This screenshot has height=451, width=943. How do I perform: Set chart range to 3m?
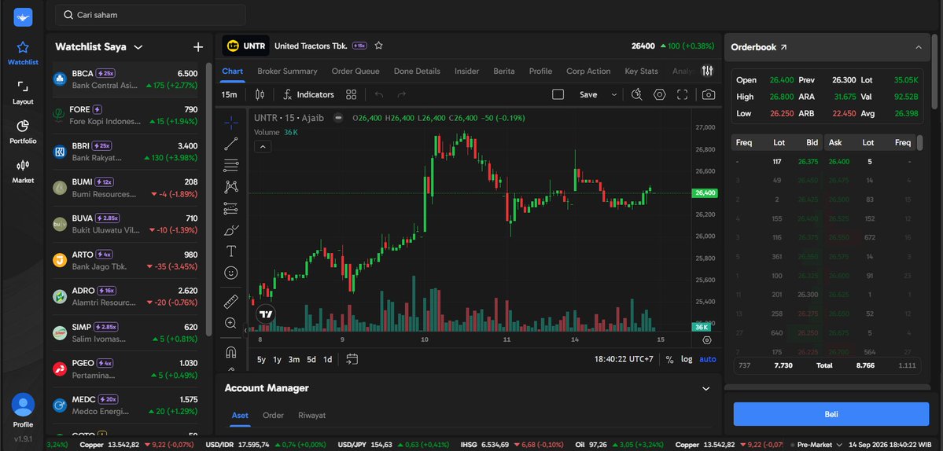(x=294, y=359)
